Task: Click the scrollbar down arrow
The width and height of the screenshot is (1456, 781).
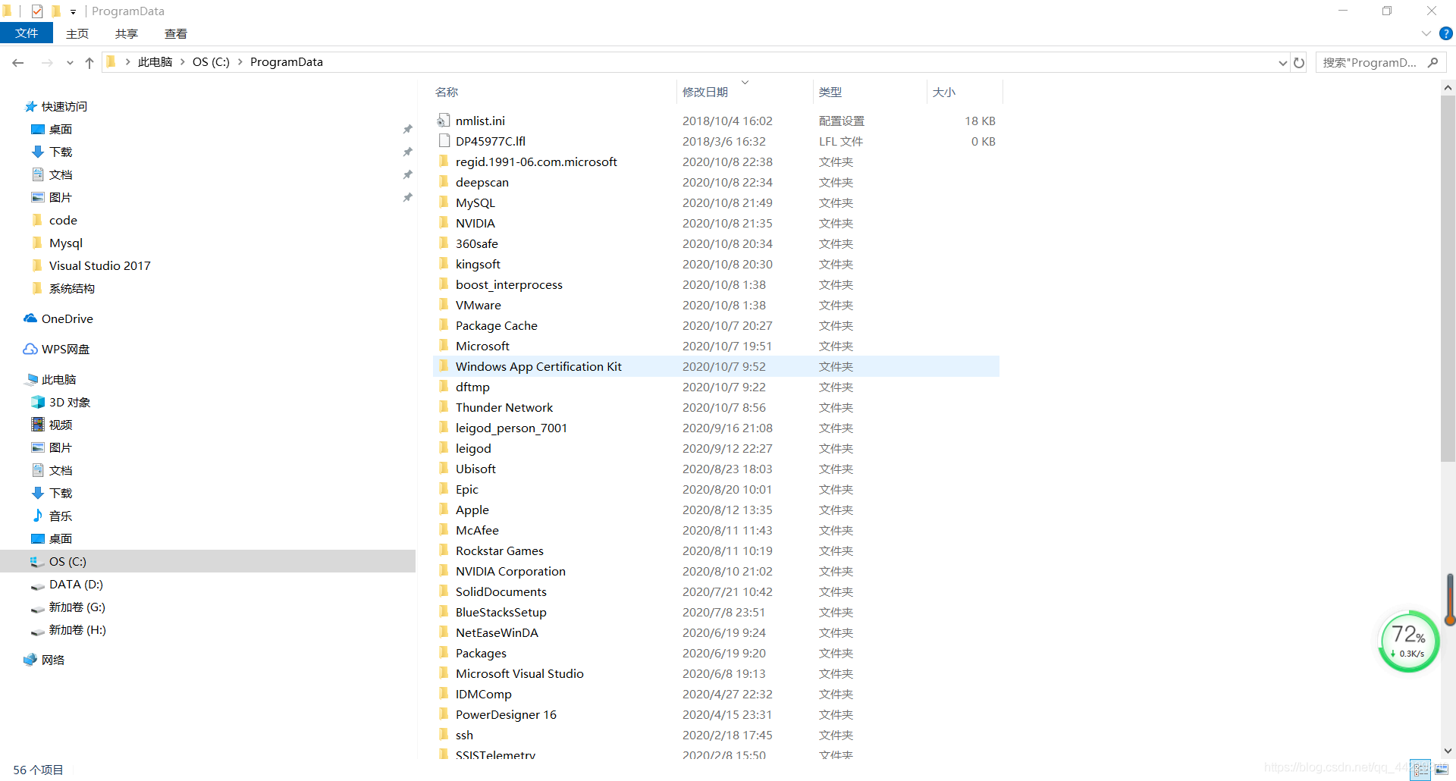Action: 1448,751
